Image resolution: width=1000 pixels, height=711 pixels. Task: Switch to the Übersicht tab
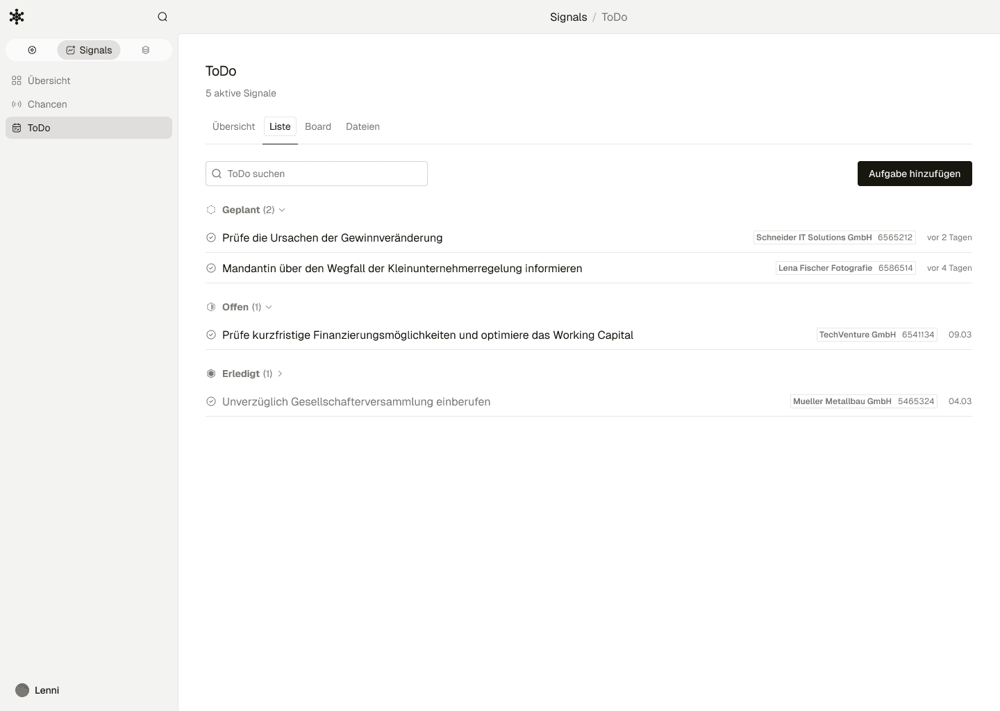[x=233, y=126]
